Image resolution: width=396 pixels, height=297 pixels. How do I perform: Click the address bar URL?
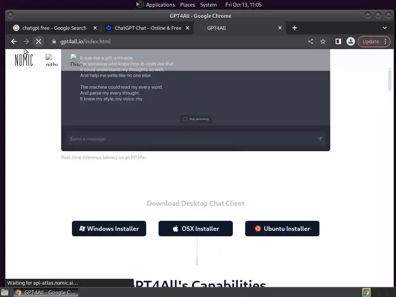click(85, 41)
